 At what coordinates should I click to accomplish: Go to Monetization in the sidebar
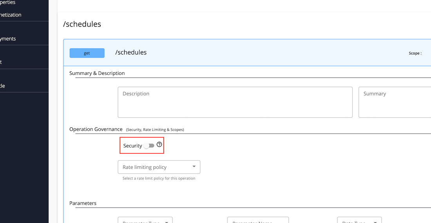tap(11, 15)
